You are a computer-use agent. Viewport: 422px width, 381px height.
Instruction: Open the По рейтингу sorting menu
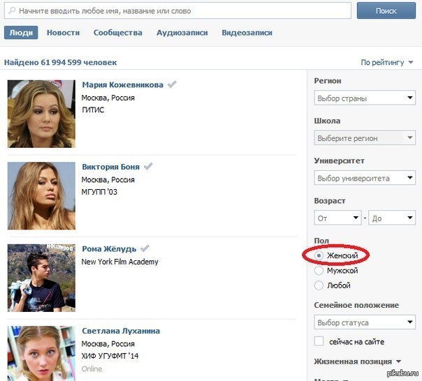click(387, 63)
